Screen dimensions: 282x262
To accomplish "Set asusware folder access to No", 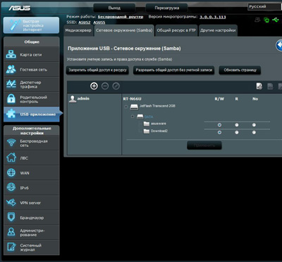I will [x=254, y=125].
